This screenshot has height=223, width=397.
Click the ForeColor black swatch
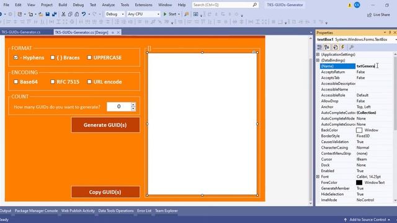359,183
